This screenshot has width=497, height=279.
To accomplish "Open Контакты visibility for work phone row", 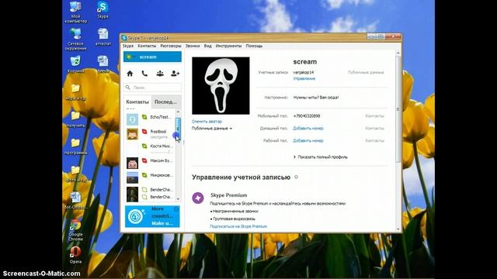I will pos(374,140).
